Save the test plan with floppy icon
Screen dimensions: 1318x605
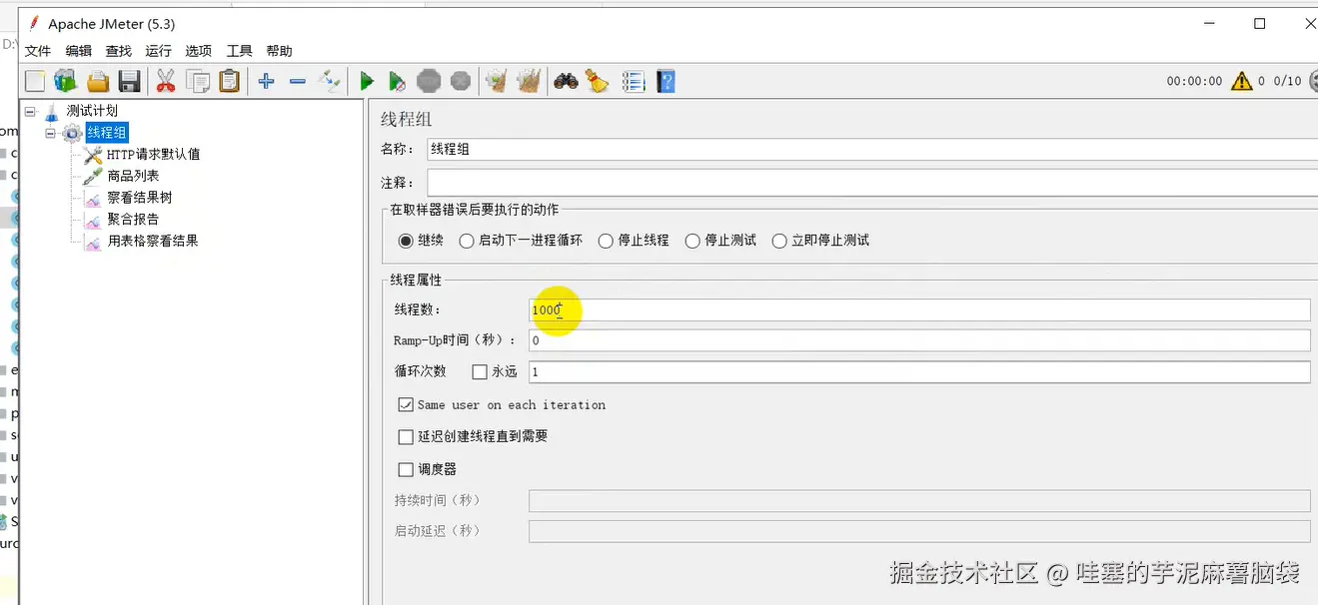pyautogui.click(x=129, y=82)
